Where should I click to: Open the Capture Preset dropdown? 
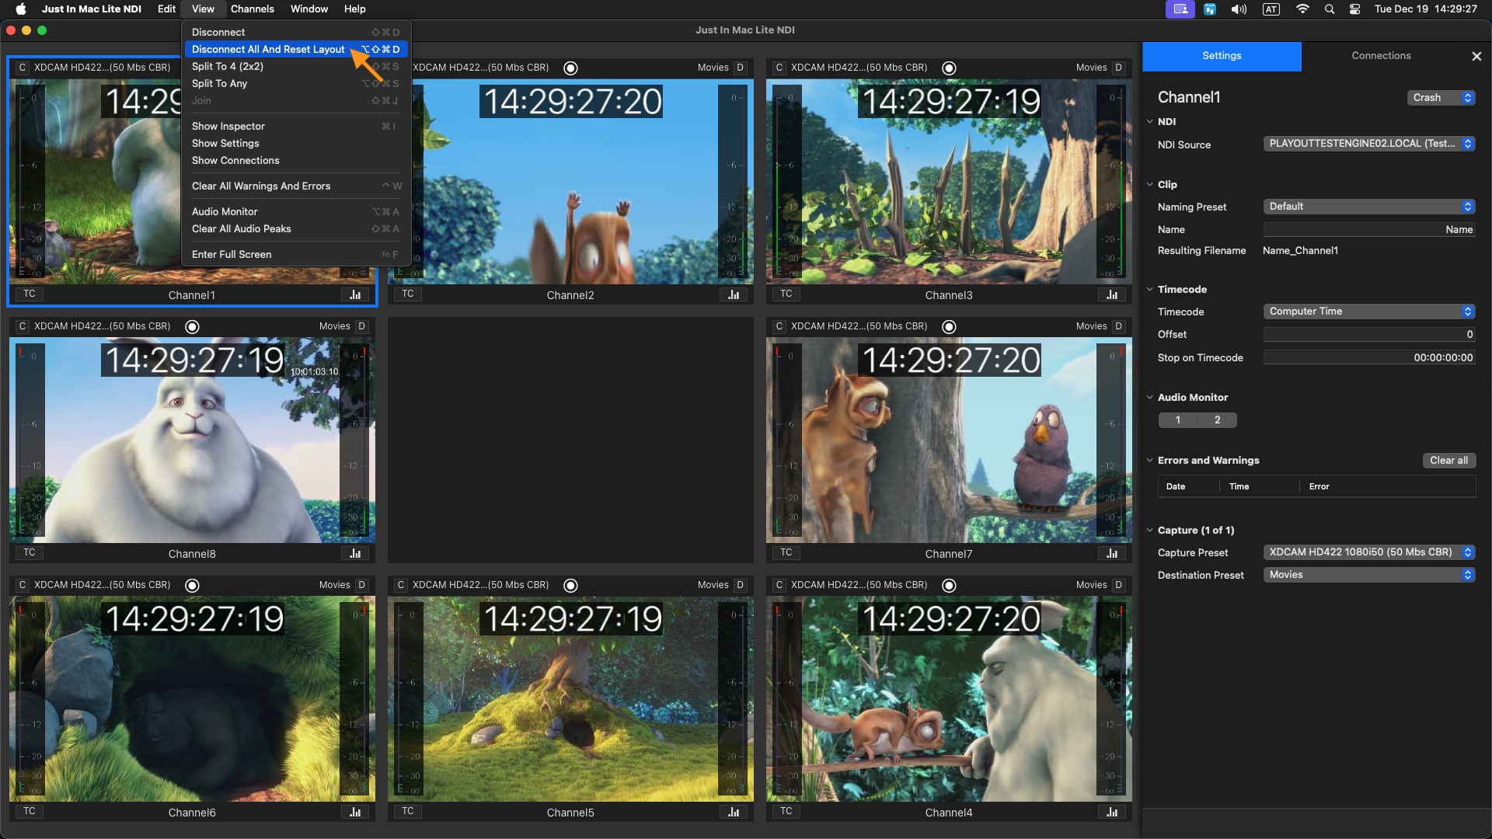pyautogui.click(x=1369, y=552)
